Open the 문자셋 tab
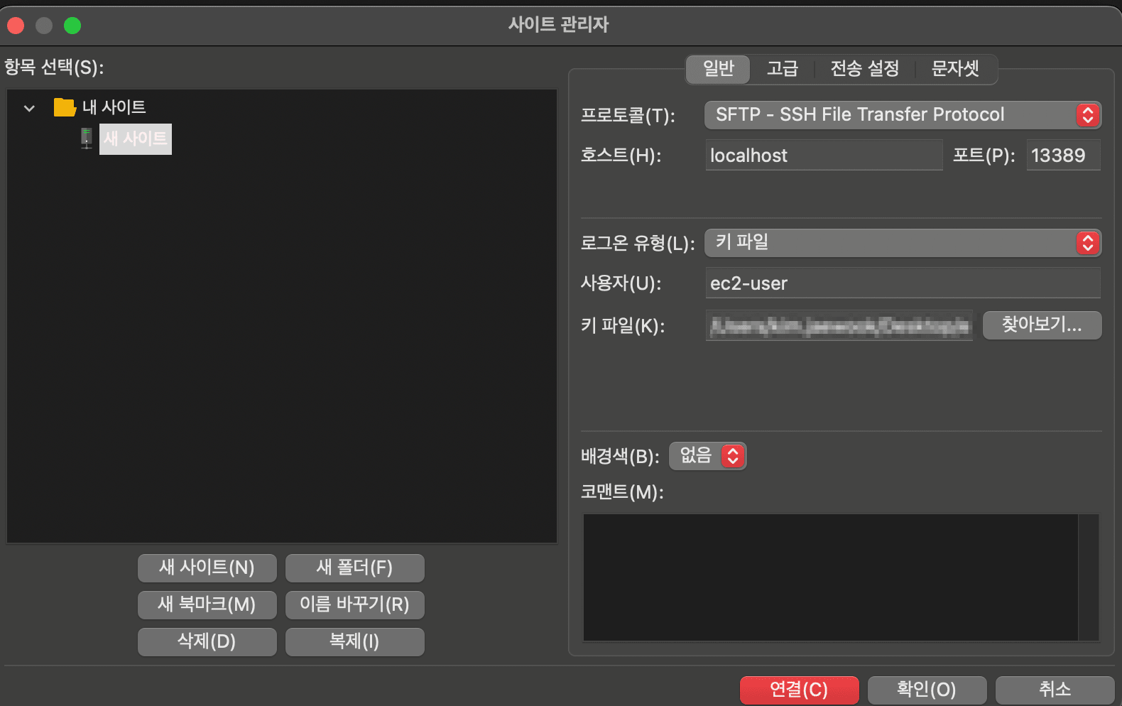 pos(955,69)
